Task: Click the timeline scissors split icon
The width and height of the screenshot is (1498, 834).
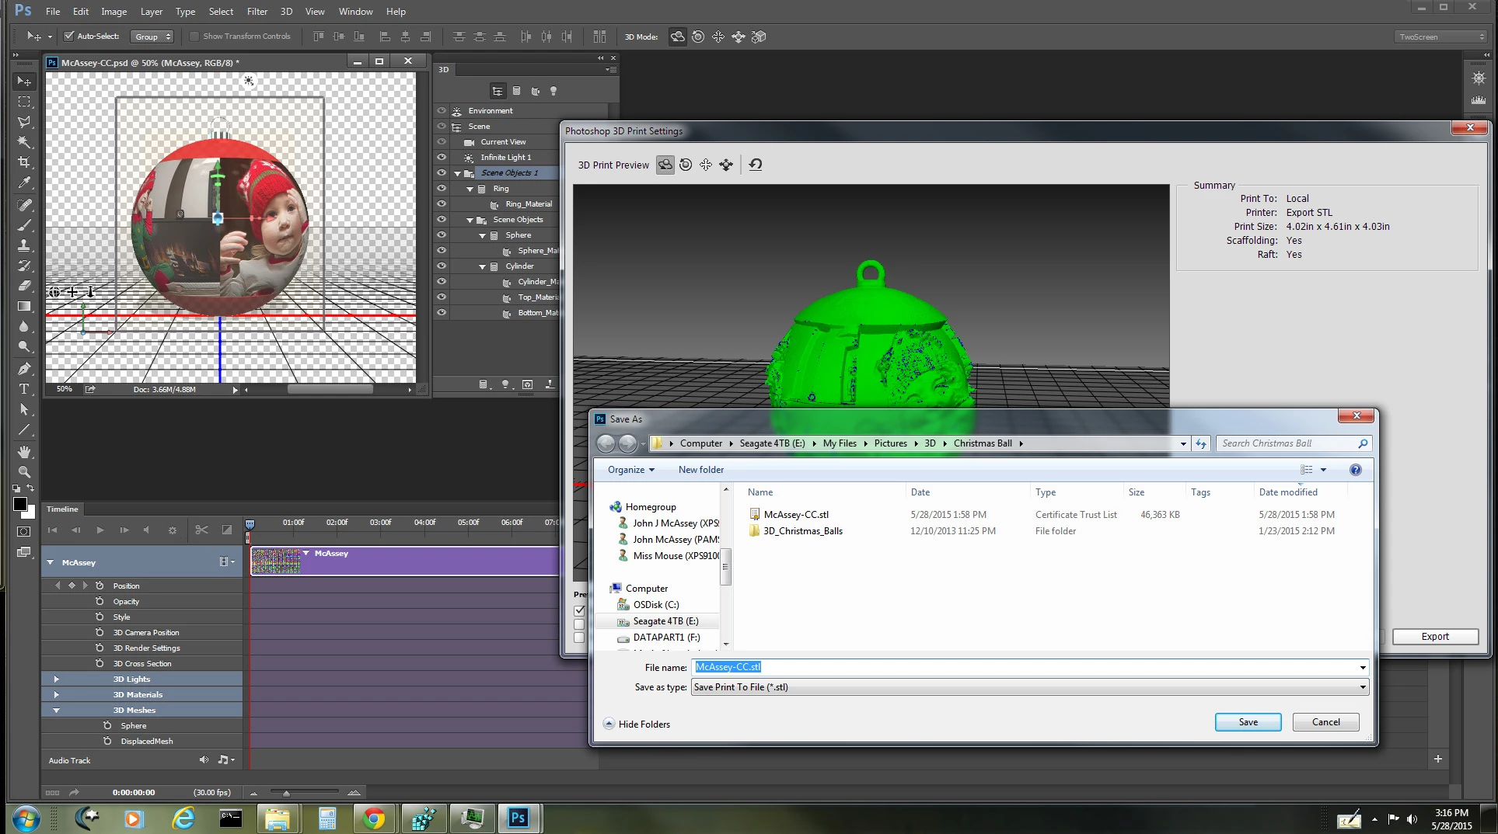Action: (x=201, y=530)
